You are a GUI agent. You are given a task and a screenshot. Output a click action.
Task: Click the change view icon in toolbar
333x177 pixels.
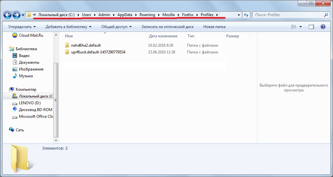point(294,27)
